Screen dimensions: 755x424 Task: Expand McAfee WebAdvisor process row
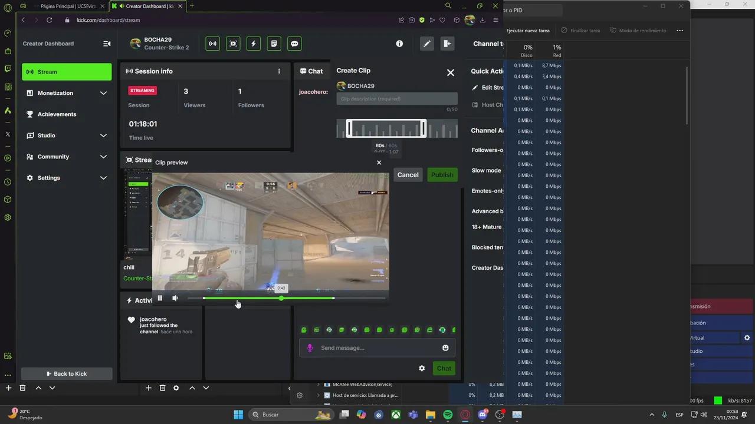click(x=319, y=385)
